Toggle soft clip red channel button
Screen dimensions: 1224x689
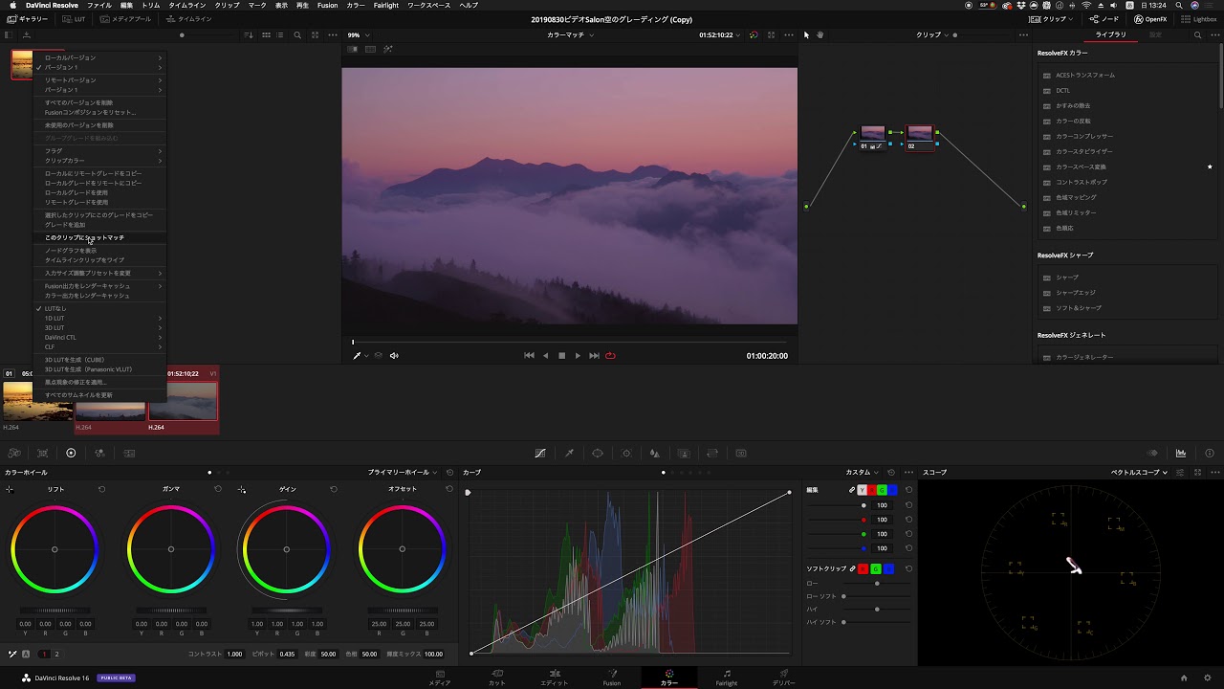(x=863, y=568)
